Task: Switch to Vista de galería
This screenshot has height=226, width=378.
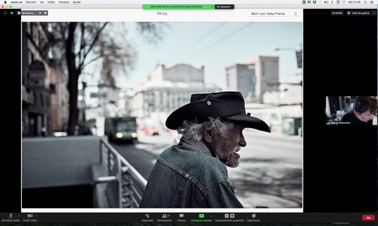Action: coord(358,13)
